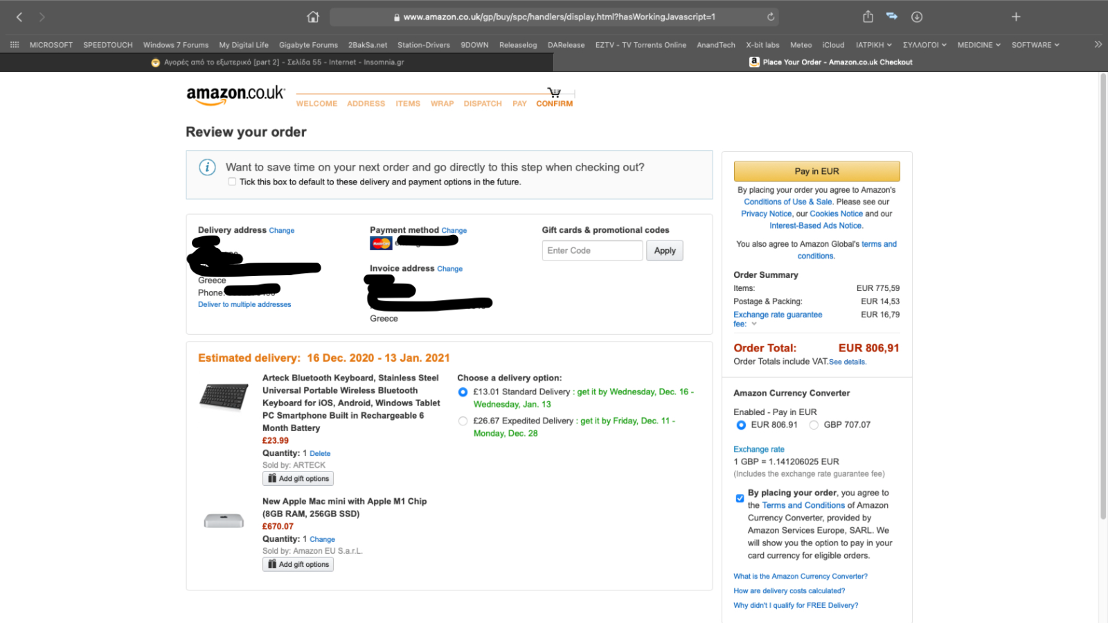The image size is (1108, 623).
Task: Show more bookmarks with the double chevron
Action: pos(1098,44)
